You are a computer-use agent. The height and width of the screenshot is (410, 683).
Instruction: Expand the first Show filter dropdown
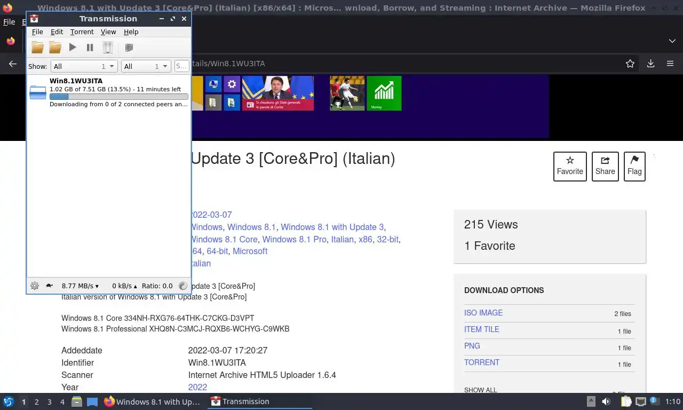(84, 66)
